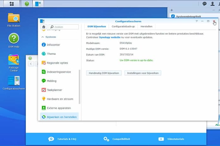
Task: Open Infocenter in the sidebar
Action: (59, 45)
